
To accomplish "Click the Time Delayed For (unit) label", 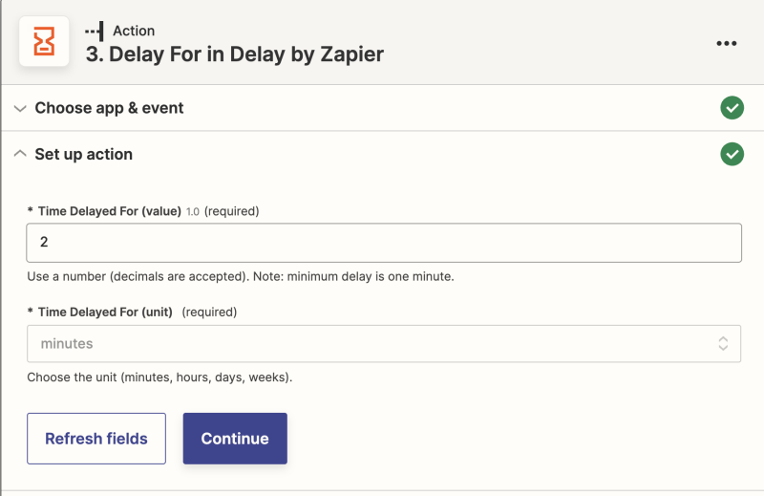I will click(x=105, y=313).
